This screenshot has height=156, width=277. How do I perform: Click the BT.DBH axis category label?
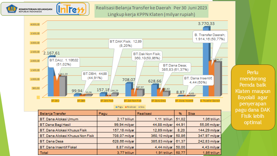81,101
